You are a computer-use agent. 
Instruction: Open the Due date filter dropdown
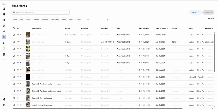[36, 19]
